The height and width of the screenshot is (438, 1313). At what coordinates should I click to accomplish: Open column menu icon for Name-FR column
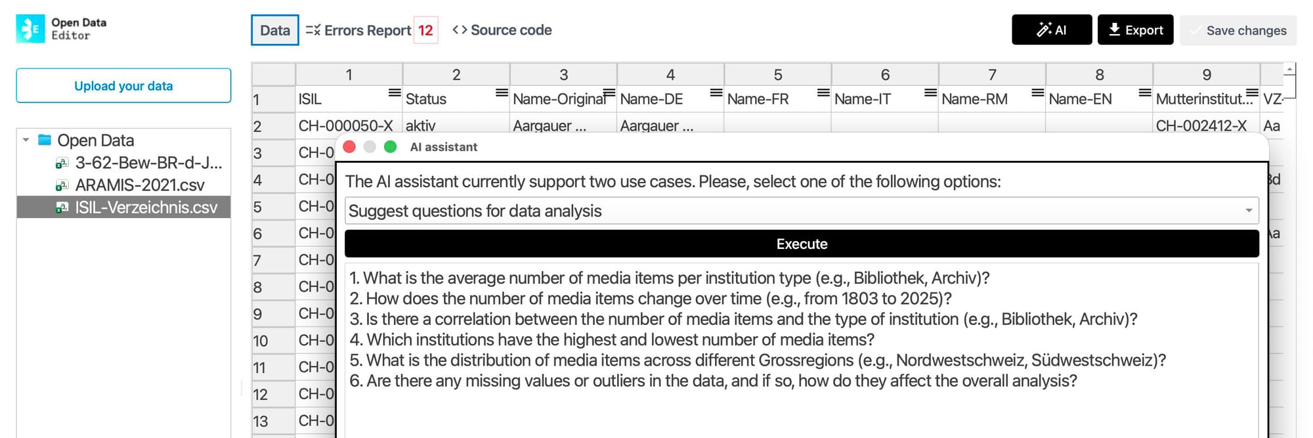(823, 93)
